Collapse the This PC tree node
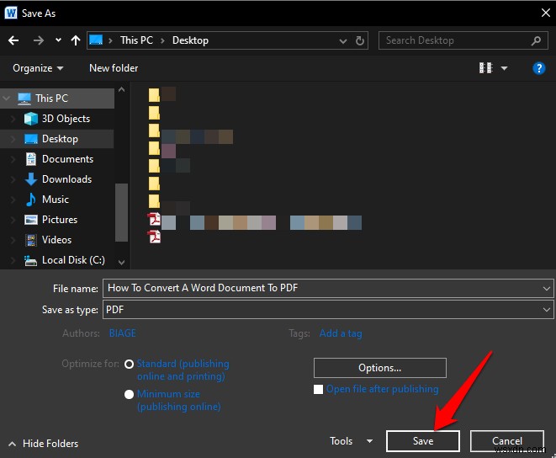Image resolution: width=556 pixels, height=458 pixels. (7, 99)
